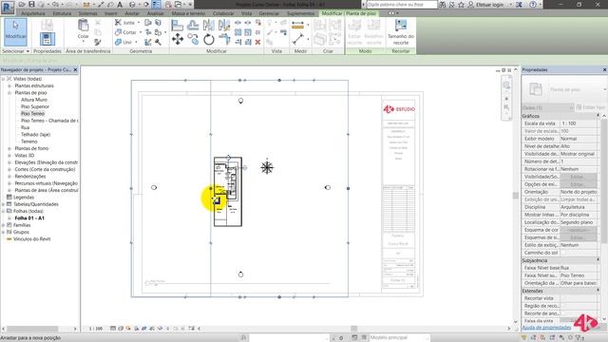Open the Estrutura ribbon tab

(62, 13)
